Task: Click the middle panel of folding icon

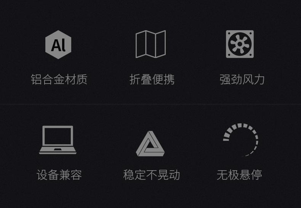Action: click(151, 44)
